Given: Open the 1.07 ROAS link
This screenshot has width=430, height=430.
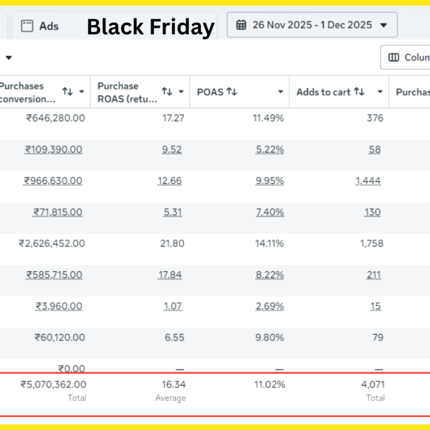Looking at the screenshot, I should [173, 306].
